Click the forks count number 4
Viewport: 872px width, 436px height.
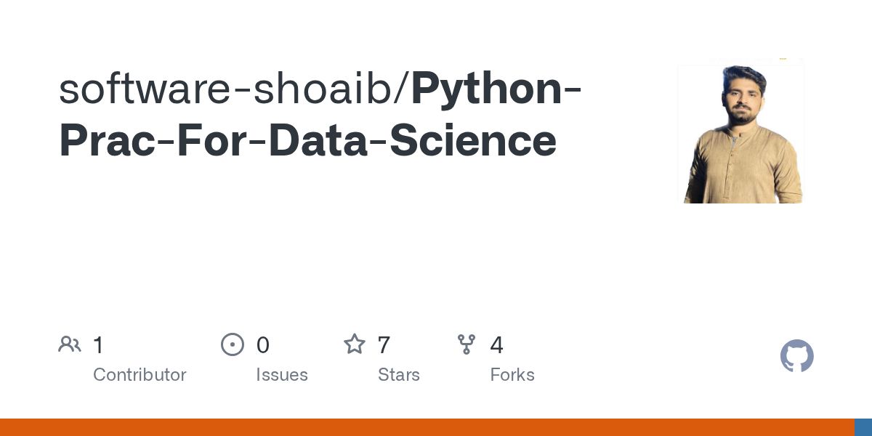pos(497,345)
